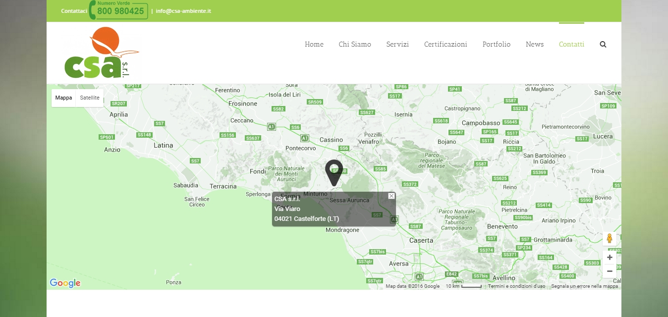Click the Anzio label on map
Image resolution: width=668 pixels, height=317 pixels.
112,150
